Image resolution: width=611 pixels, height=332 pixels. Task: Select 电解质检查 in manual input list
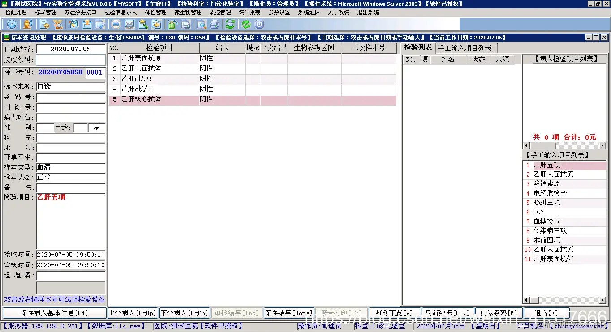click(x=564, y=193)
